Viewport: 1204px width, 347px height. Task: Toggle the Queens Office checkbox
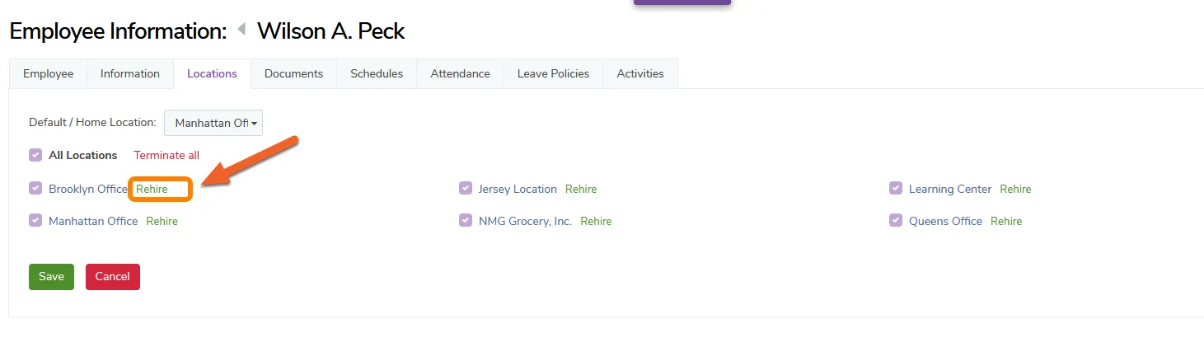pos(896,220)
